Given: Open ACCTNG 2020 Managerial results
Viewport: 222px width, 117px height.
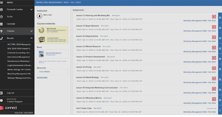Looking at the screenshot, I should (19, 45).
